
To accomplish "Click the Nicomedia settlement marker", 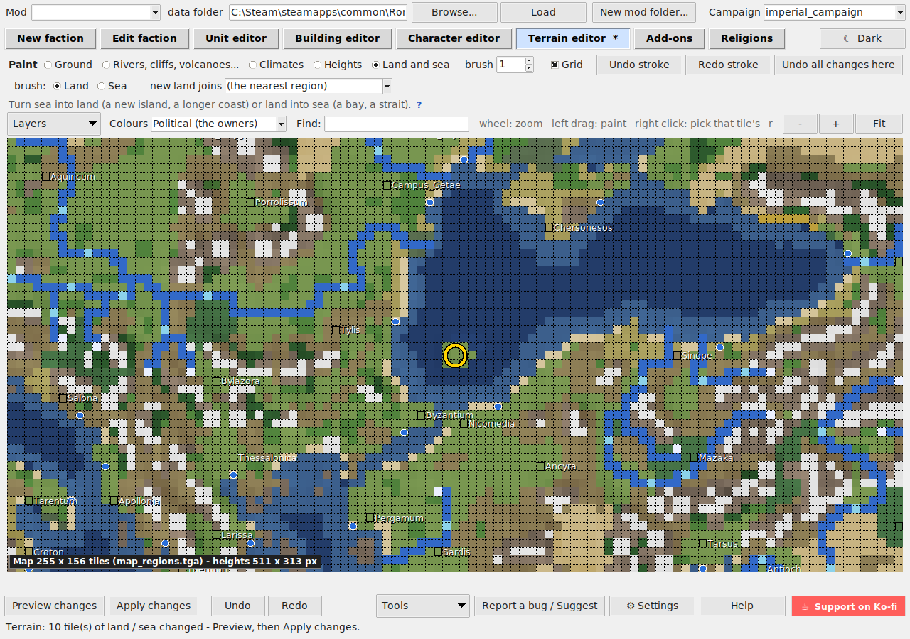I will point(464,424).
